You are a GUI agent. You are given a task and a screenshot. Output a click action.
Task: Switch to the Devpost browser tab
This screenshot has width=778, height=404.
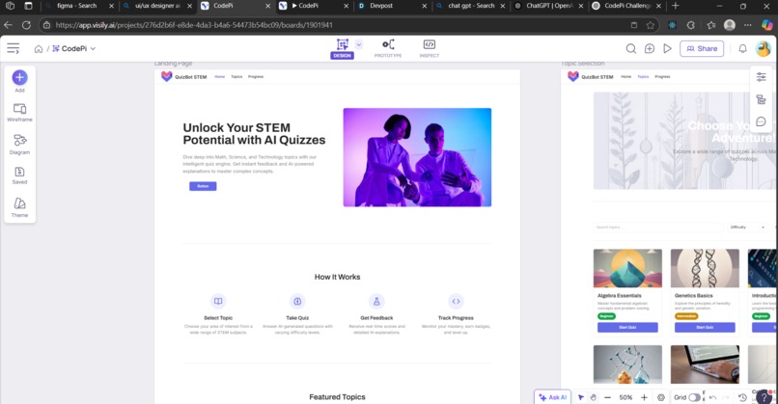point(381,6)
